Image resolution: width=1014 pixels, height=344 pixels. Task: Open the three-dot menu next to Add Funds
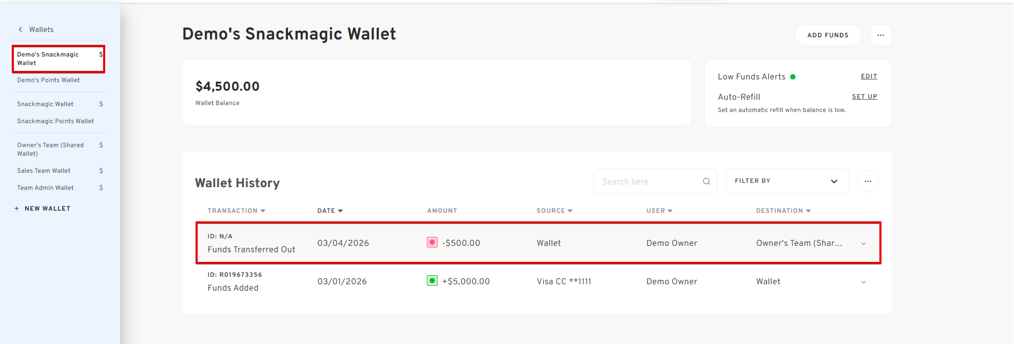click(x=880, y=35)
